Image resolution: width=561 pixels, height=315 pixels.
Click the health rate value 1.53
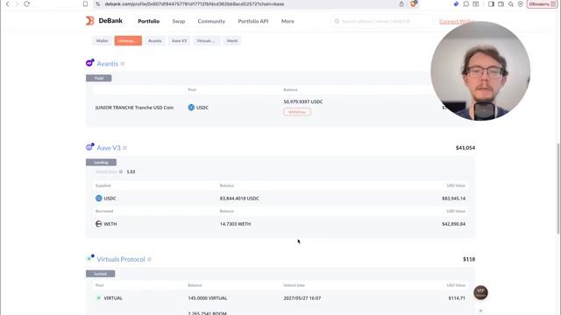[x=131, y=171]
